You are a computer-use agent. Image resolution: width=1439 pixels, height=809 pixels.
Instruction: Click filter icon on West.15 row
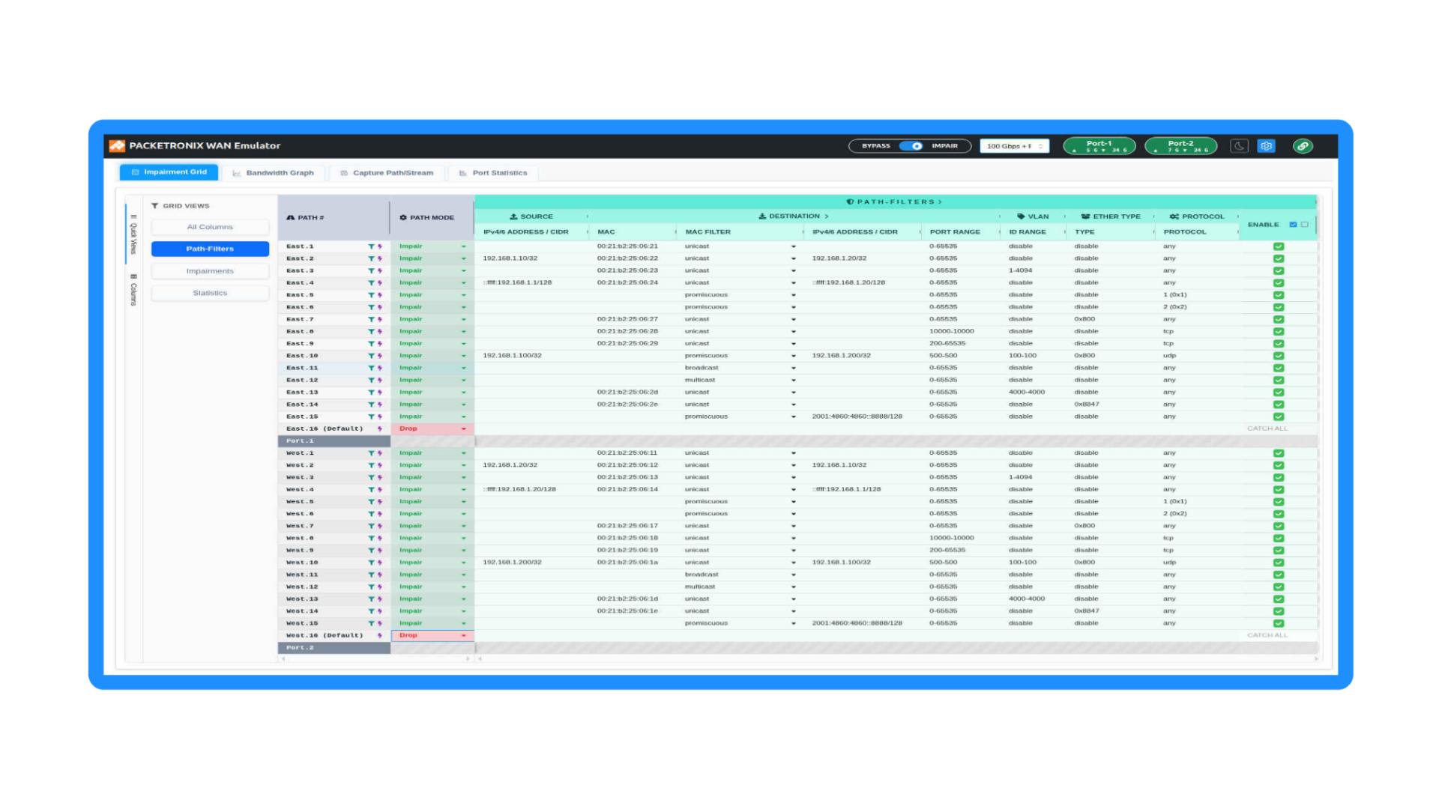pyautogui.click(x=371, y=623)
